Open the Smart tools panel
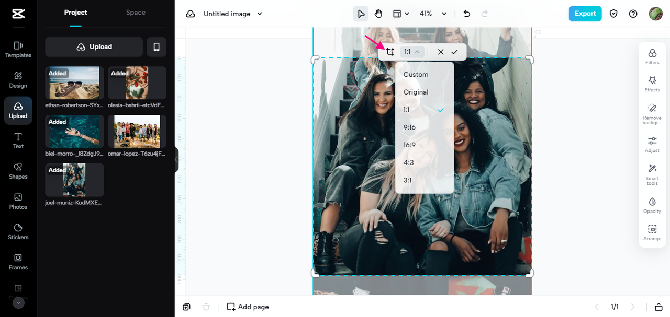This screenshot has height=317, width=670. coord(652,175)
